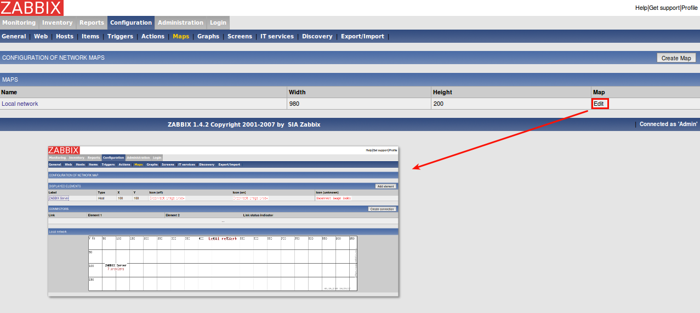Open the Reports tab
This screenshot has width=700, height=313.
coord(92,22)
